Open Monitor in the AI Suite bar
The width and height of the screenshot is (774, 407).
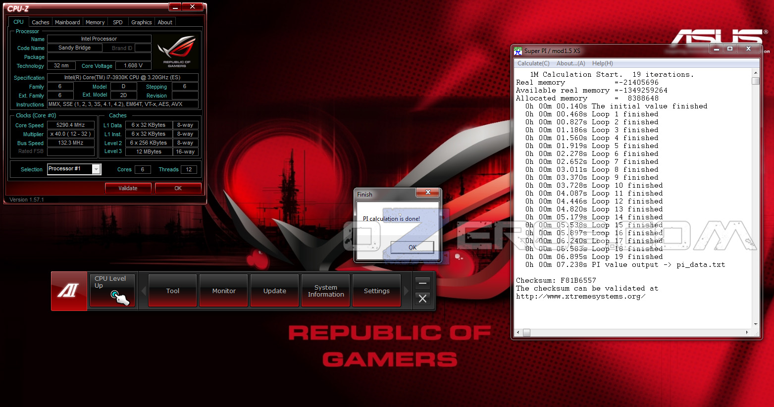(x=224, y=291)
